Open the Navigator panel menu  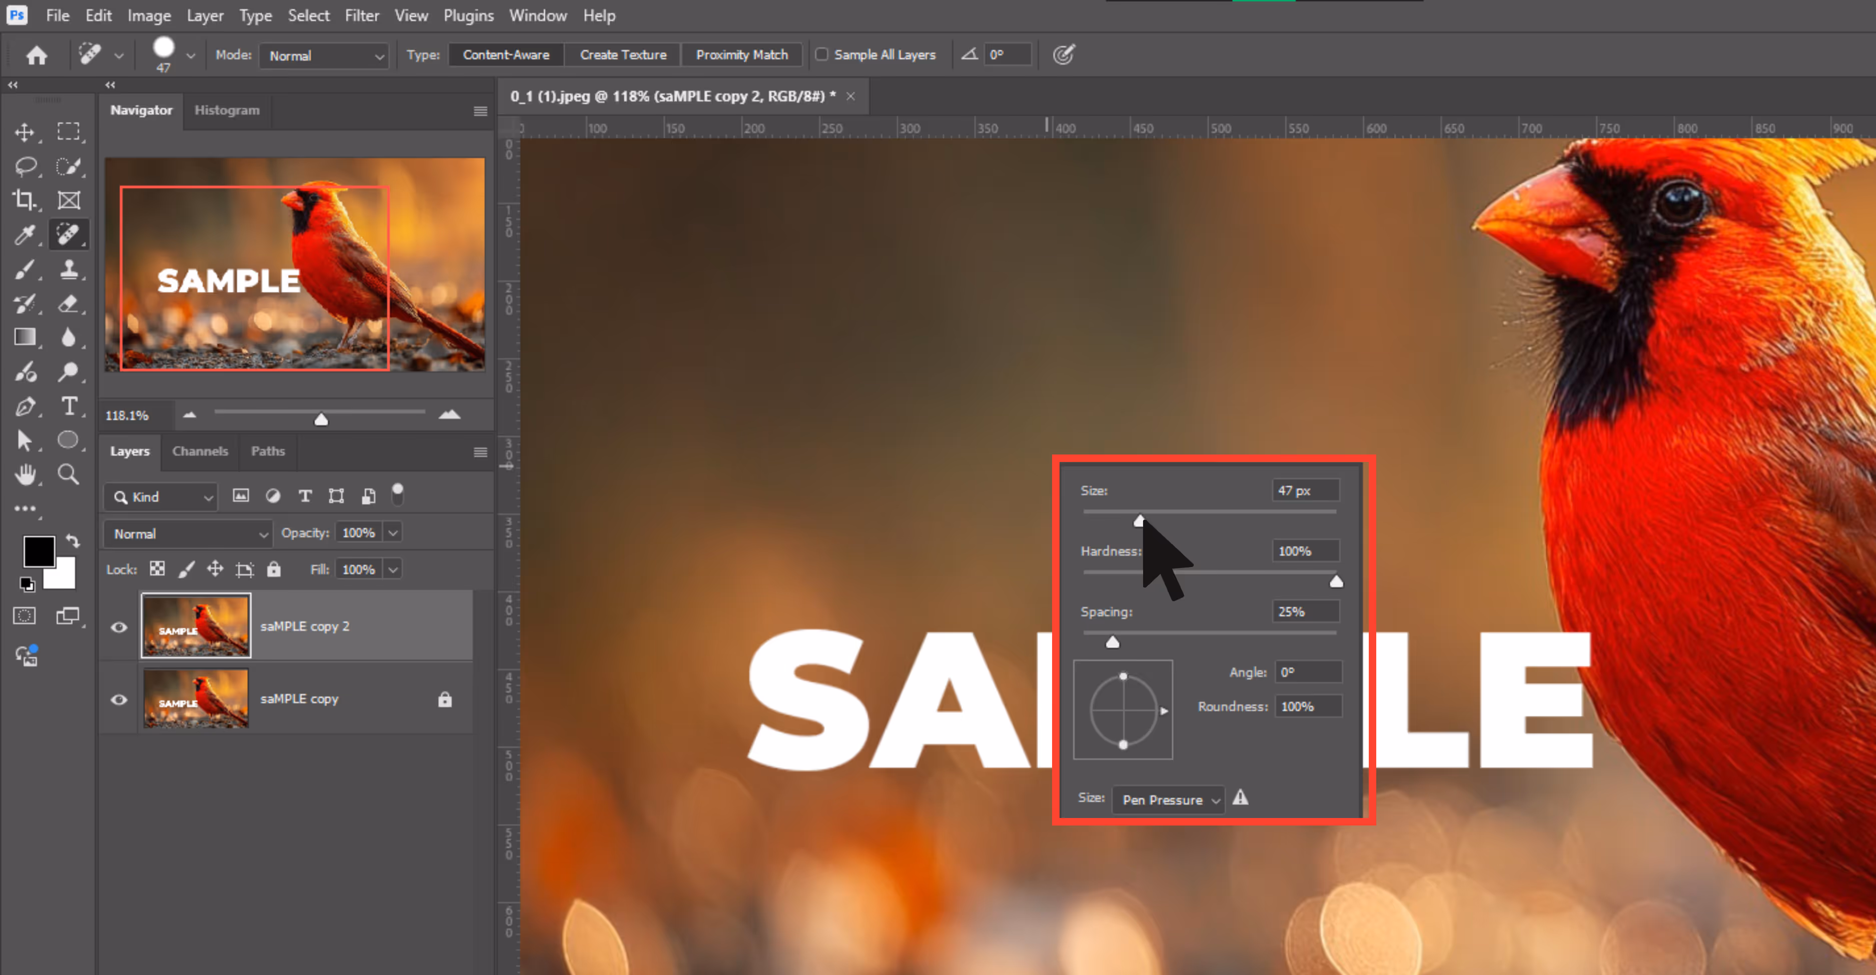click(480, 110)
